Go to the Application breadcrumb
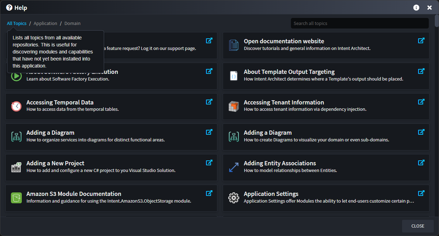 point(45,24)
